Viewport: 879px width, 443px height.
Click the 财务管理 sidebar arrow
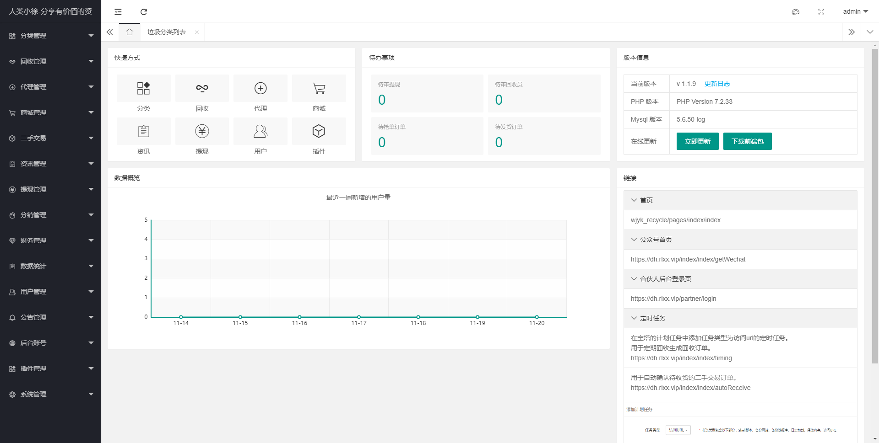91,240
